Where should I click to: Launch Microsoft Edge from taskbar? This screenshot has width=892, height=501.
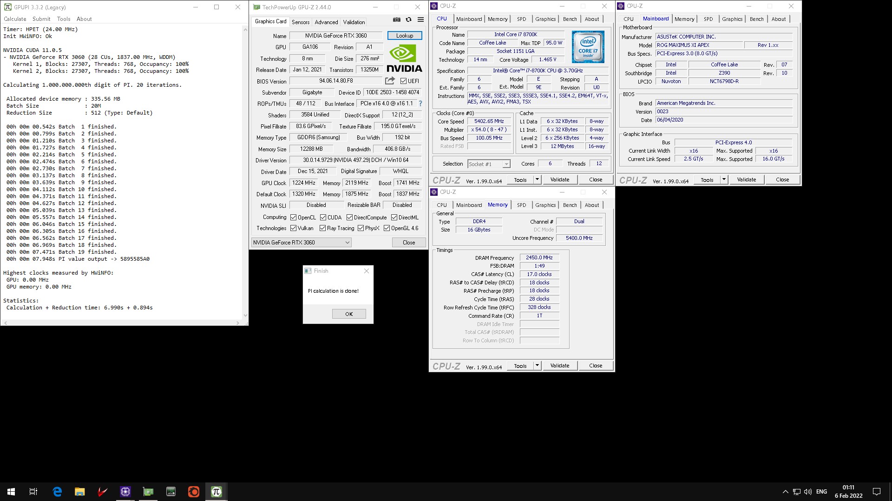pos(57,492)
